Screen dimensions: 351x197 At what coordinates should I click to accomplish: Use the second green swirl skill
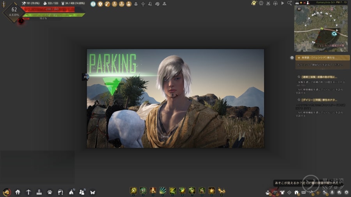coord(143,190)
